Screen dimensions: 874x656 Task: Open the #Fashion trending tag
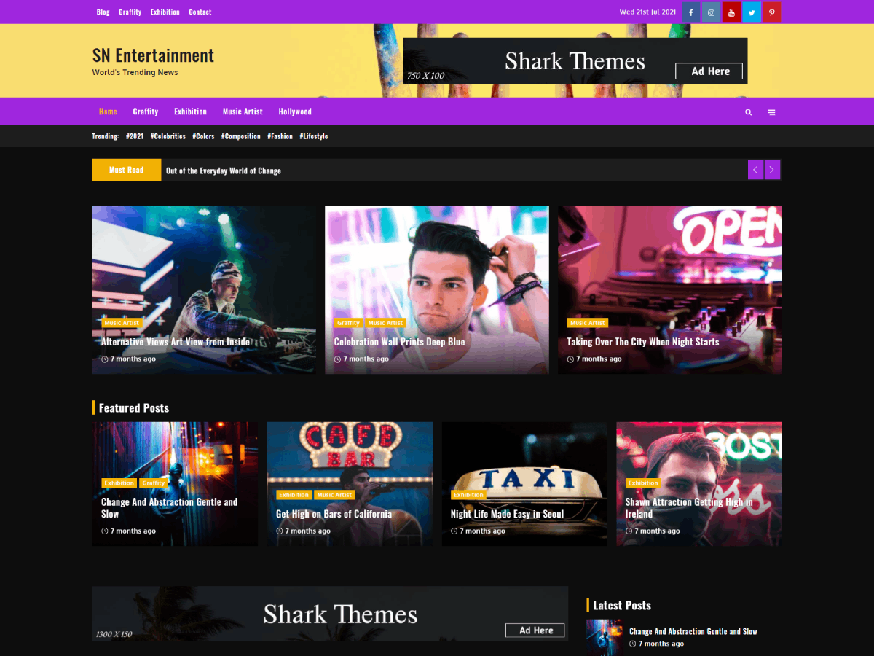coord(280,136)
